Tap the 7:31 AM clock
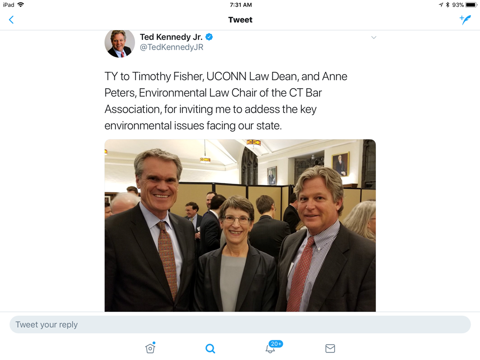The image size is (480, 360). click(x=240, y=5)
